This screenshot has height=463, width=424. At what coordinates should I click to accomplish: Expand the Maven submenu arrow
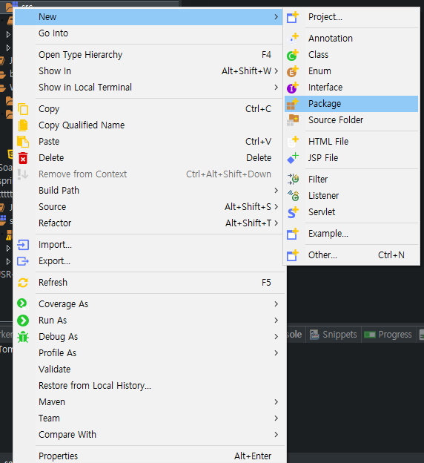(x=276, y=402)
